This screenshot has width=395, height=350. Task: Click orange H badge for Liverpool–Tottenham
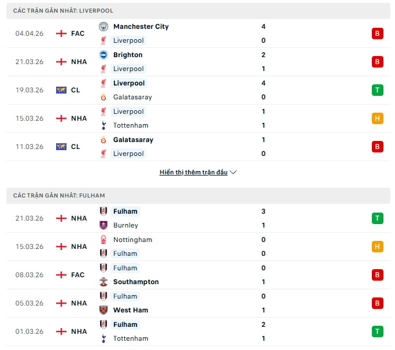click(x=378, y=118)
